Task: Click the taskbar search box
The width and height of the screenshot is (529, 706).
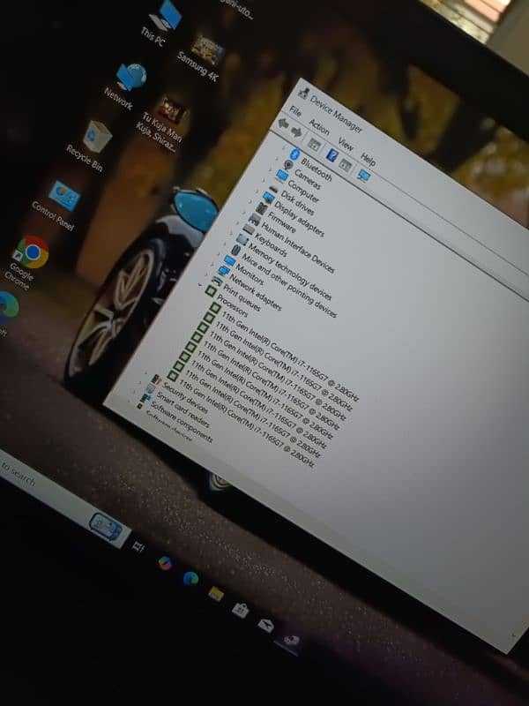Action: point(63,499)
